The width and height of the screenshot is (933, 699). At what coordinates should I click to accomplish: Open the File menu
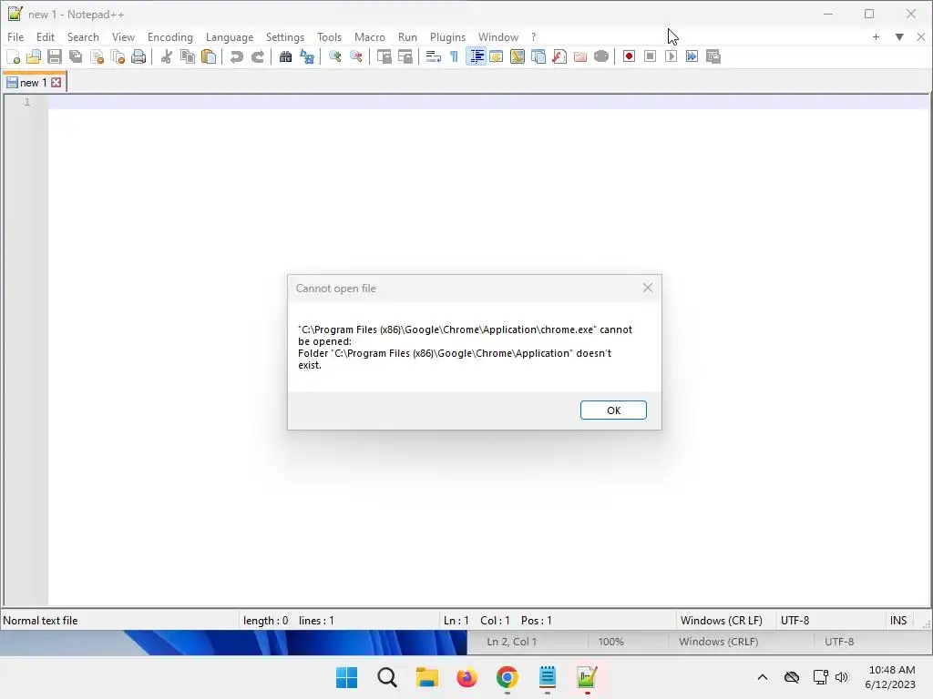point(15,36)
